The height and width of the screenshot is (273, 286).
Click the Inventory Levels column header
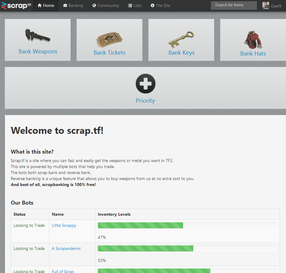point(114,214)
